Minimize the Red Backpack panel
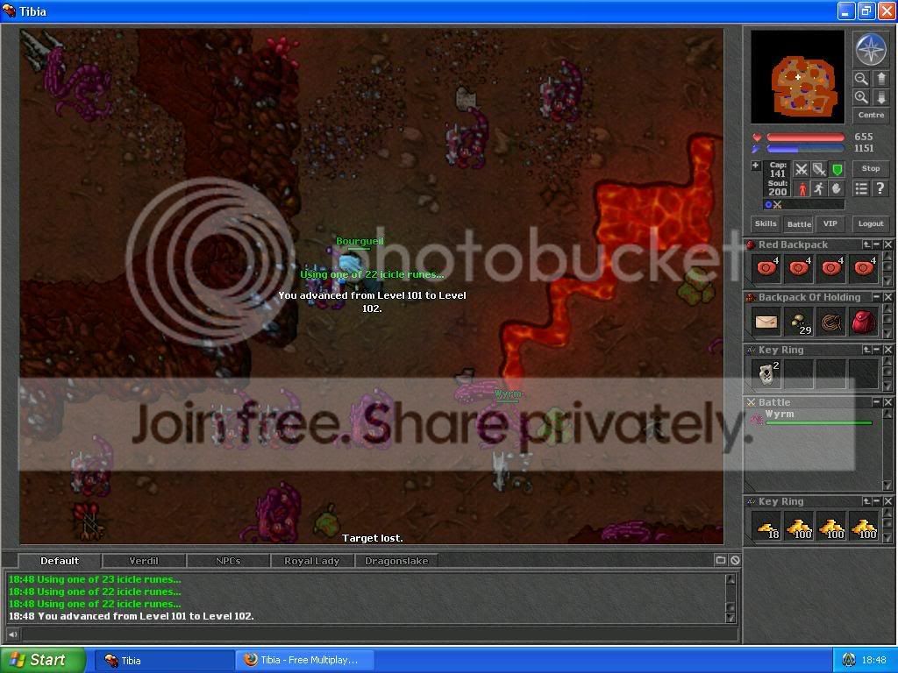This screenshot has width=898, height=673. tap(877, 244)
